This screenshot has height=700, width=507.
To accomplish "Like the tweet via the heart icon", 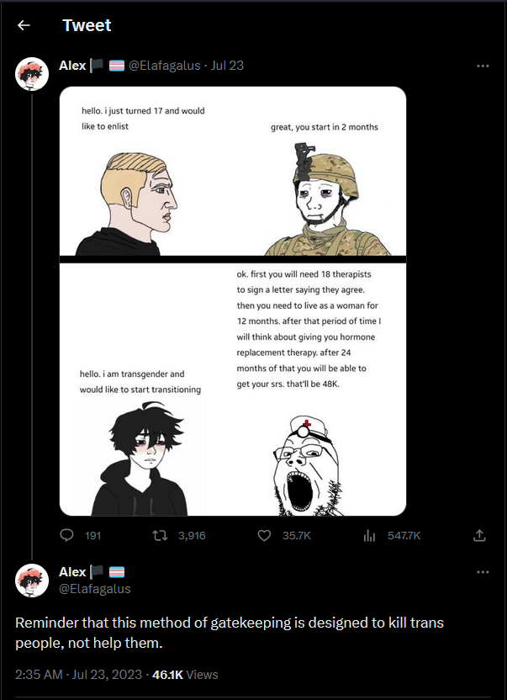I will [x=264, y=535].
